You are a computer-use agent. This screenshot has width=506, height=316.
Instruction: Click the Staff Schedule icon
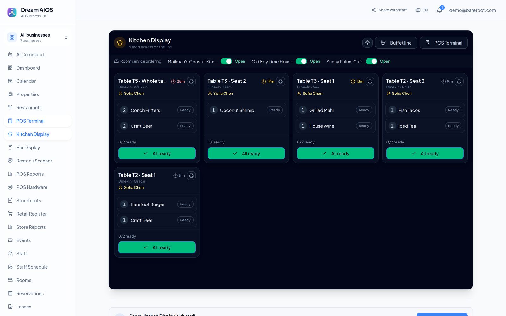pos(10,267)
